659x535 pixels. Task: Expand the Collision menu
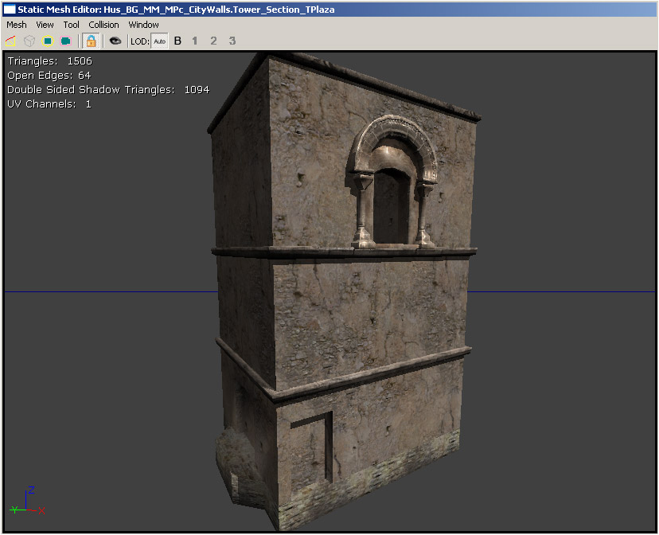103,25
